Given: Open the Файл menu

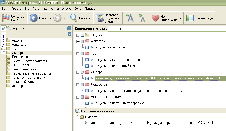Looking at the screenshot, I should (x=5, y=9).
